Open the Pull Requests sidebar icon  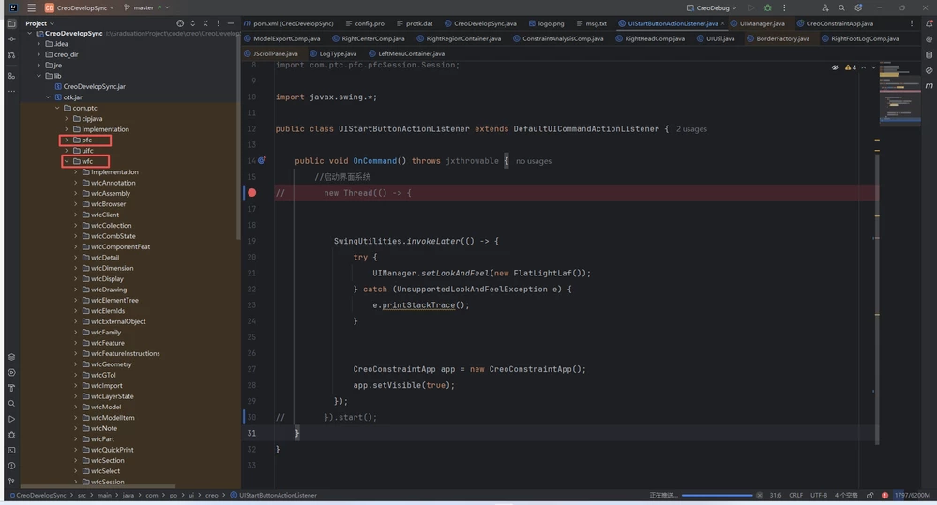pos(11,55)
